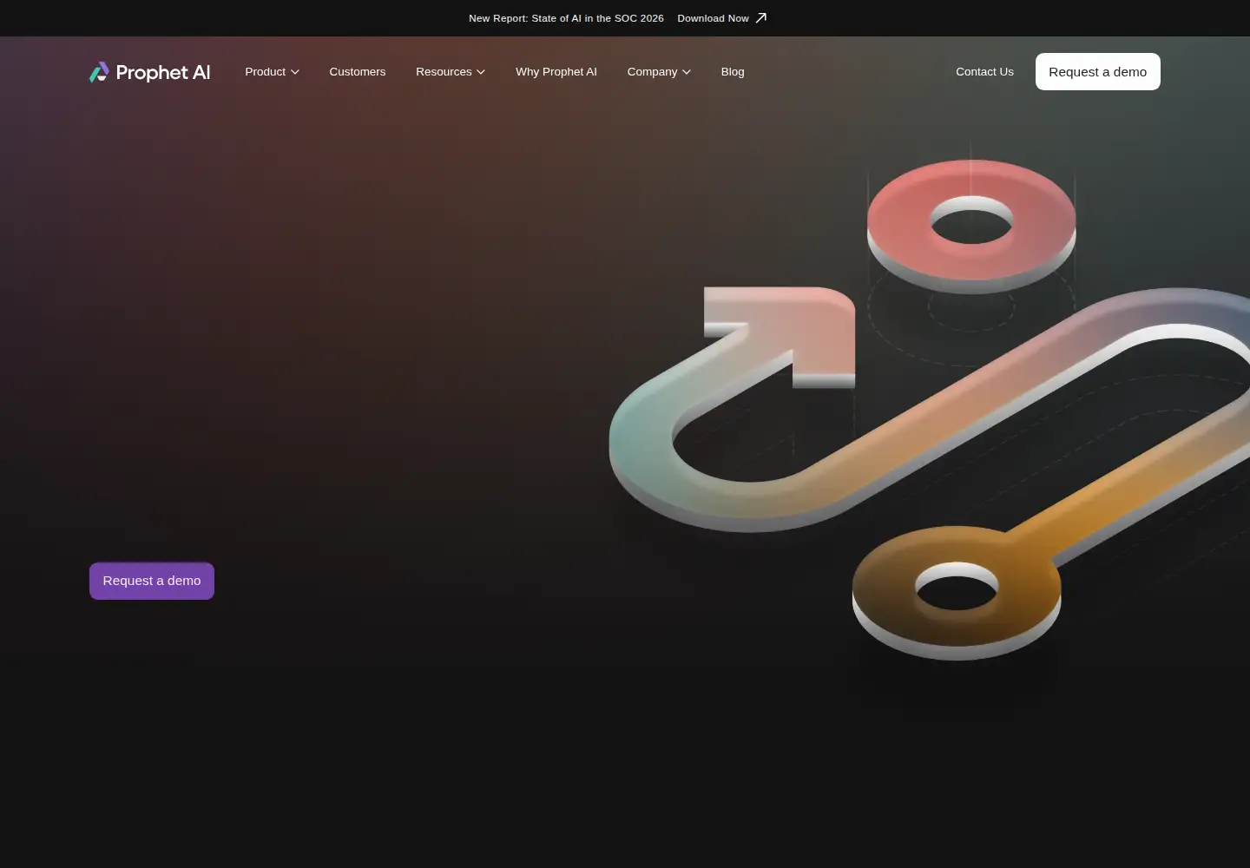
Task: Click the 'New Report: State of AI in the SOC 2026' text
Action: [566, 18]
